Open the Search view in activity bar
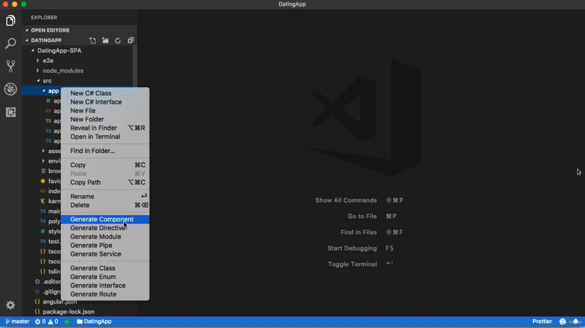The width and height of the screenshot is (585, 328). pos(11,43)
